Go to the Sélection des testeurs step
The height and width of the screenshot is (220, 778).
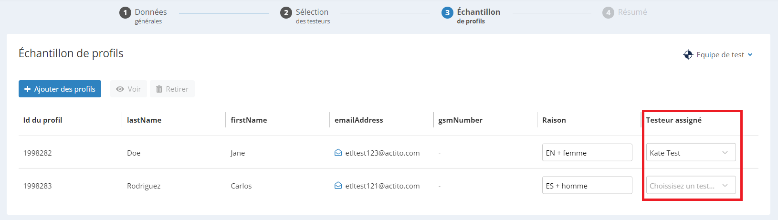pos(313,16)
